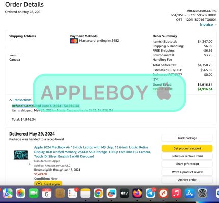The height and width of the screenshot is (203, 219).
Task: Open FaceTime in the dock
Action: click(34, 193)
